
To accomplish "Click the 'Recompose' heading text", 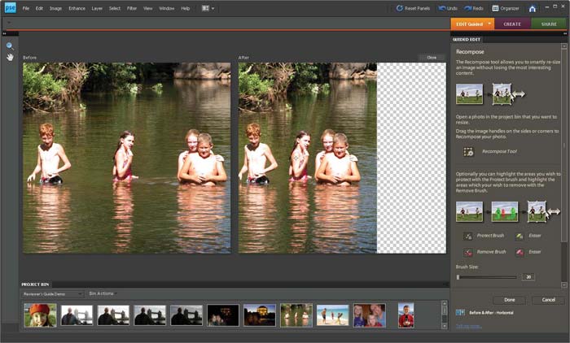I will (x=470, y=52).
